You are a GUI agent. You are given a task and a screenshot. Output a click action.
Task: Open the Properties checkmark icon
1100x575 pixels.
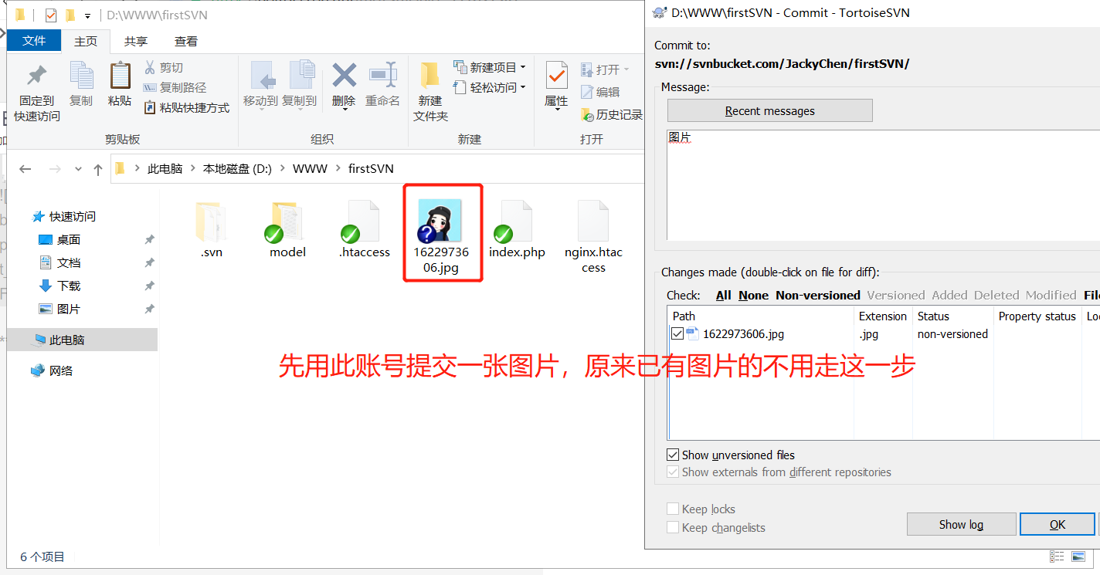[x=556, y=76]
